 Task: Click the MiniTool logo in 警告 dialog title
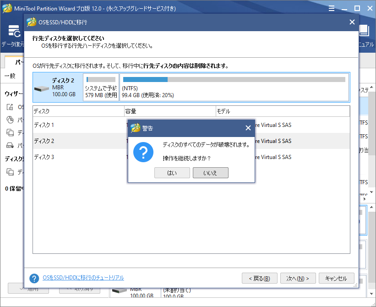pyautogui.click(x=135, y=128)
